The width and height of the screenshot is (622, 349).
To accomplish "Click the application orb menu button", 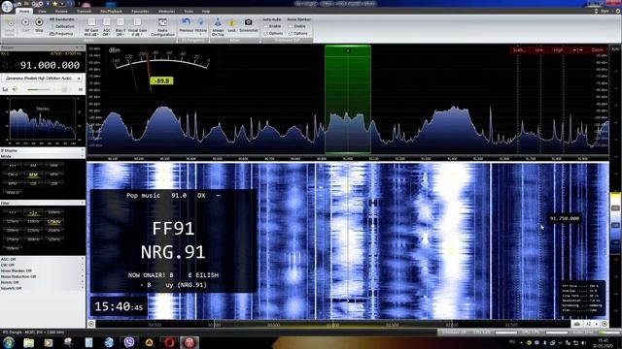I will pos(7,6).
